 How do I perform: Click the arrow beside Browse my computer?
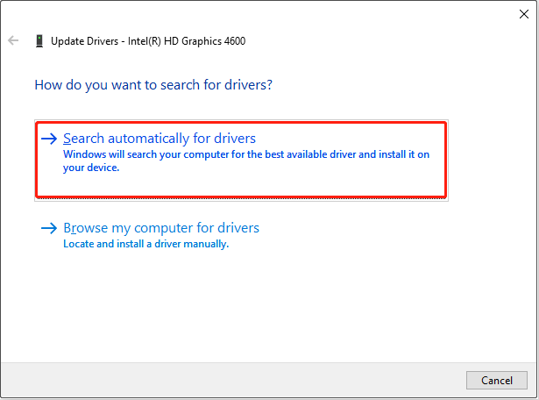[49, 228]
